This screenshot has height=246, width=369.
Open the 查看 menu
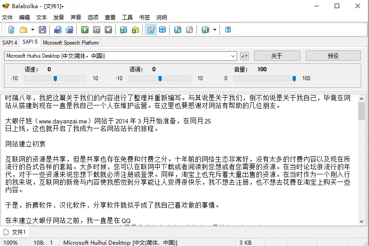coord(110,18)
